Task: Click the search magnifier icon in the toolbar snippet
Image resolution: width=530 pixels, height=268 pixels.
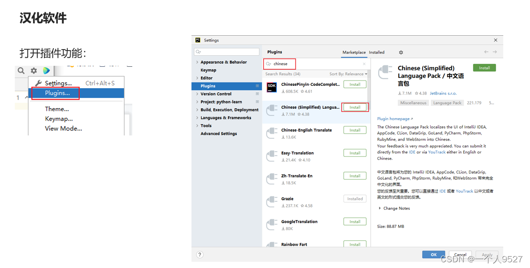Action: point(21,71)
